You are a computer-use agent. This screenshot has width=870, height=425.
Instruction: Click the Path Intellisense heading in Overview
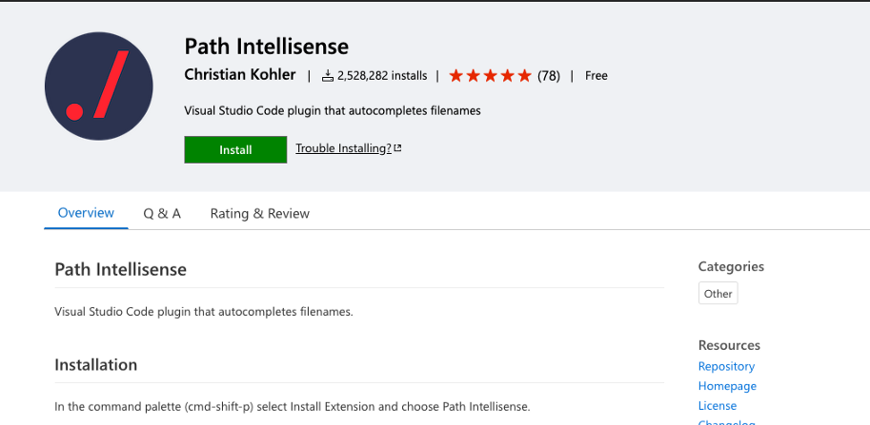(x=120, y=270)
